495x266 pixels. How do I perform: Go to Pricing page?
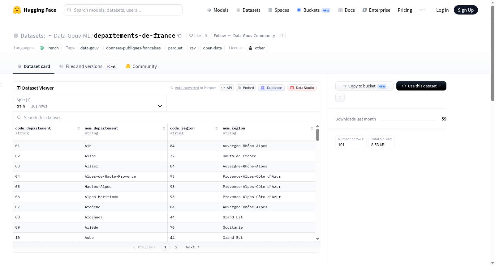pos(405,10)
